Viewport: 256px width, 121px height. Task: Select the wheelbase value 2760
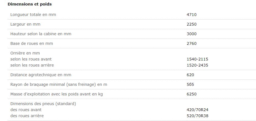192,43
